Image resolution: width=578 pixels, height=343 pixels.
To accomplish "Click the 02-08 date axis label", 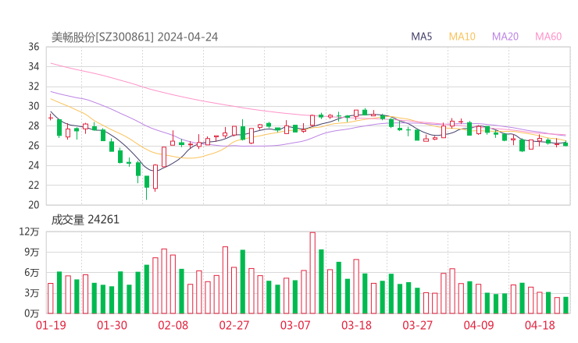I will 173,325.
